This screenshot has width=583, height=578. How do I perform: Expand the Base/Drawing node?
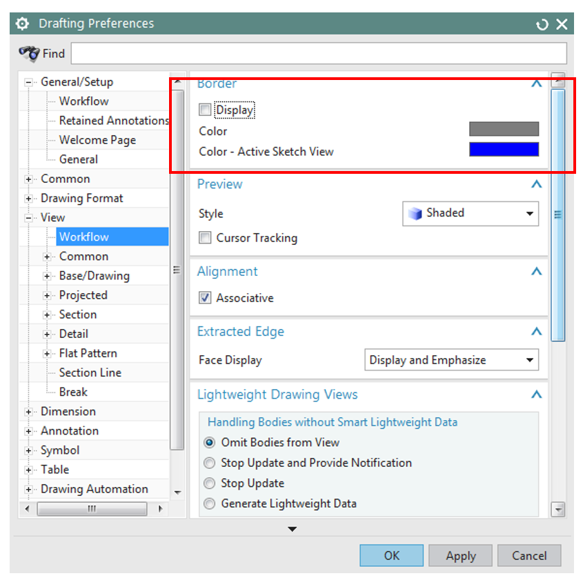pyautogui.click(x=47, y=276)
